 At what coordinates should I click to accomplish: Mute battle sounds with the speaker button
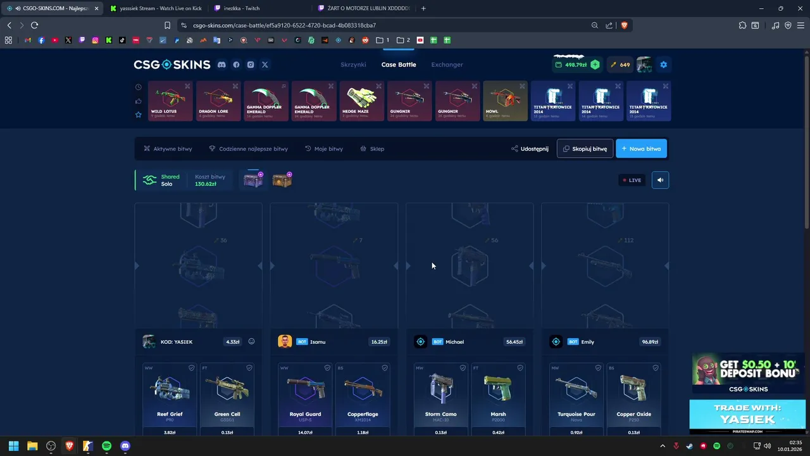(x=660, y=180)
